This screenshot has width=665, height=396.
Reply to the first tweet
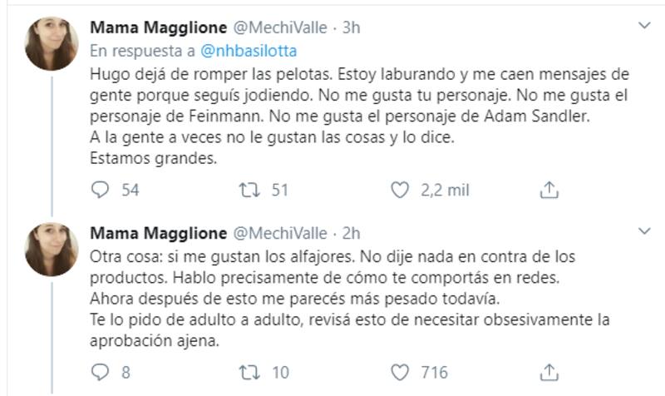coord(100,191)
